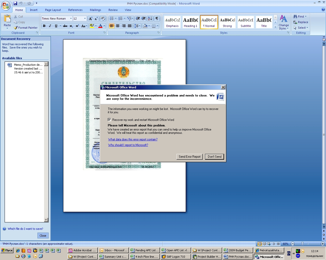Apply Strikethrough formatting

pyautogui.click(x=65, y=26)
